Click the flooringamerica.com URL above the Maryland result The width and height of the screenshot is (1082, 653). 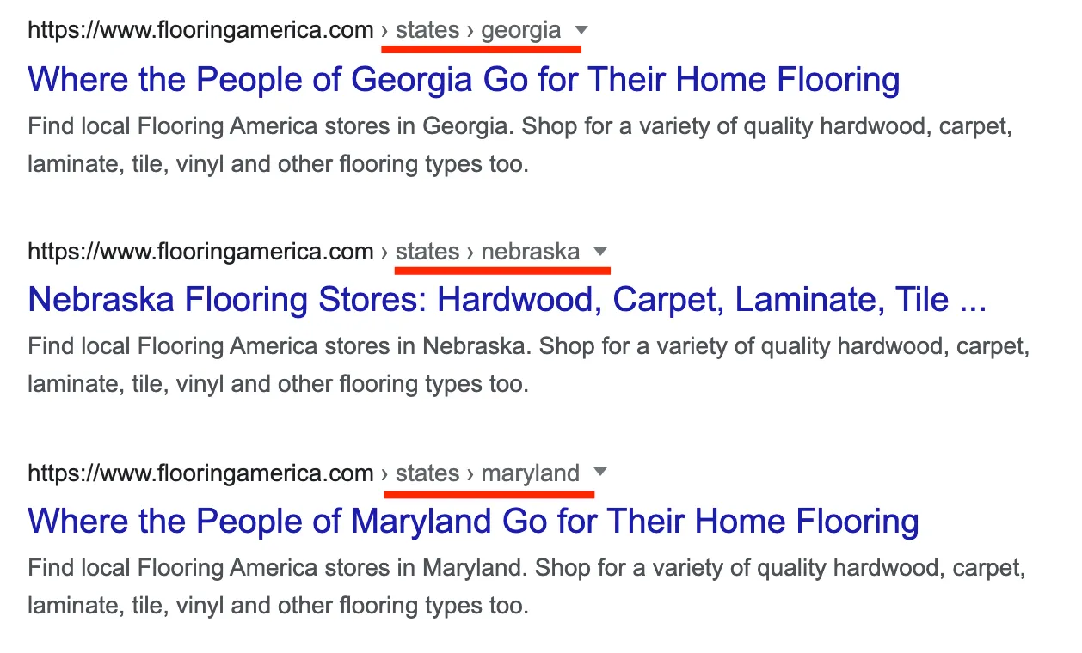click(x=200, y=473)
